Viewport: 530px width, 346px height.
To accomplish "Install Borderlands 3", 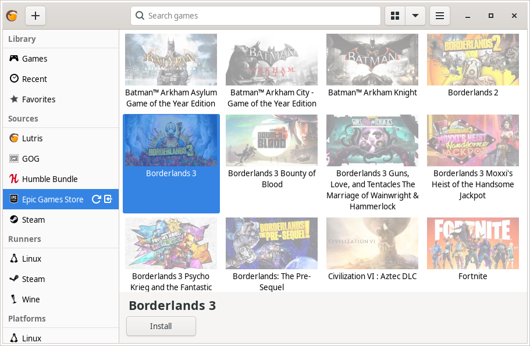I will (161, 326).
